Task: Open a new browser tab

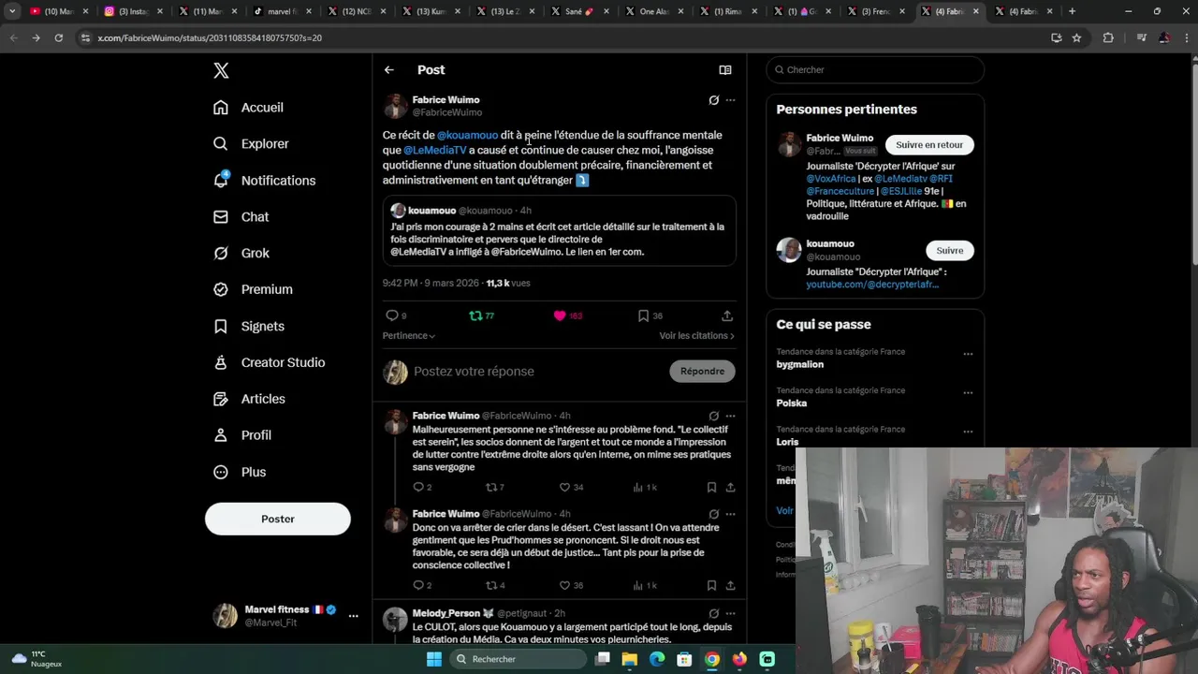Action: coord(1072,11)
